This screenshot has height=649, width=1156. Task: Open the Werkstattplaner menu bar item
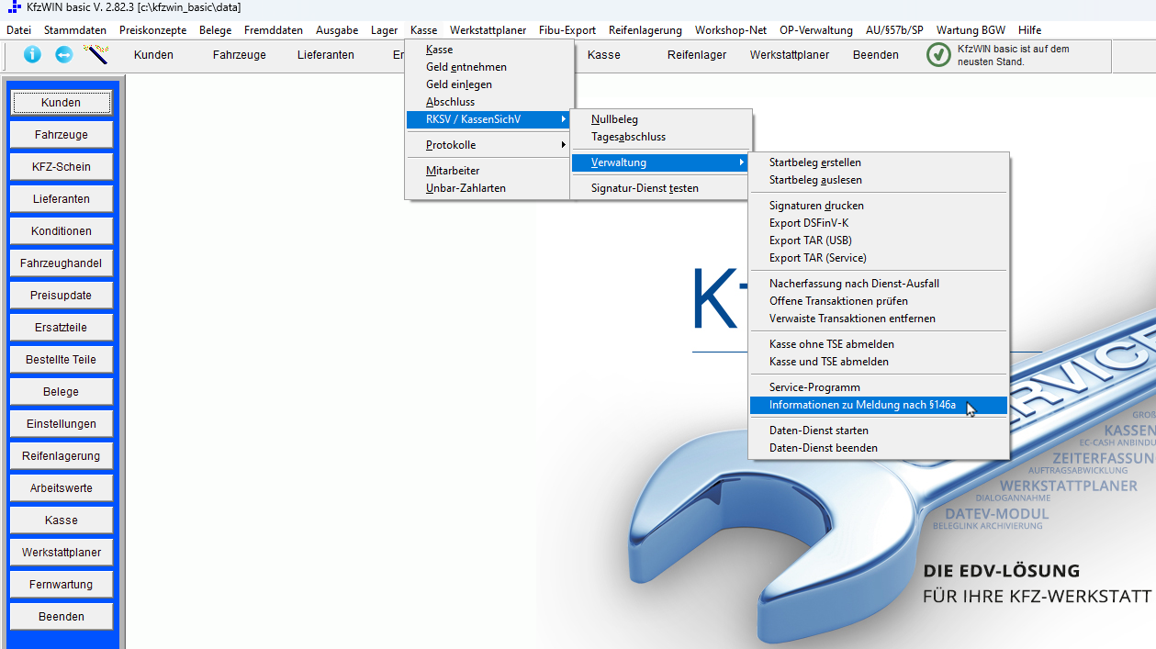(488, 30)
